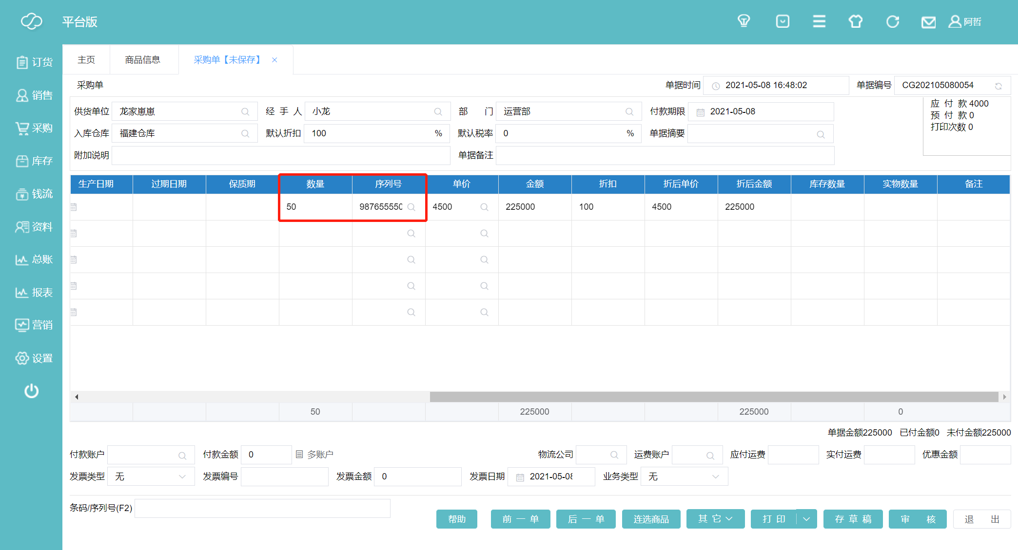Screen dimensions: 1018x550
Task: Click the hamburger list icon in the top bar
Action: (819, 21)
